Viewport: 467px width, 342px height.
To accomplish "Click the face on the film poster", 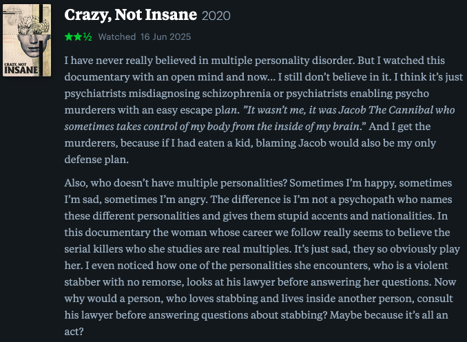I will tap(29, 45).
